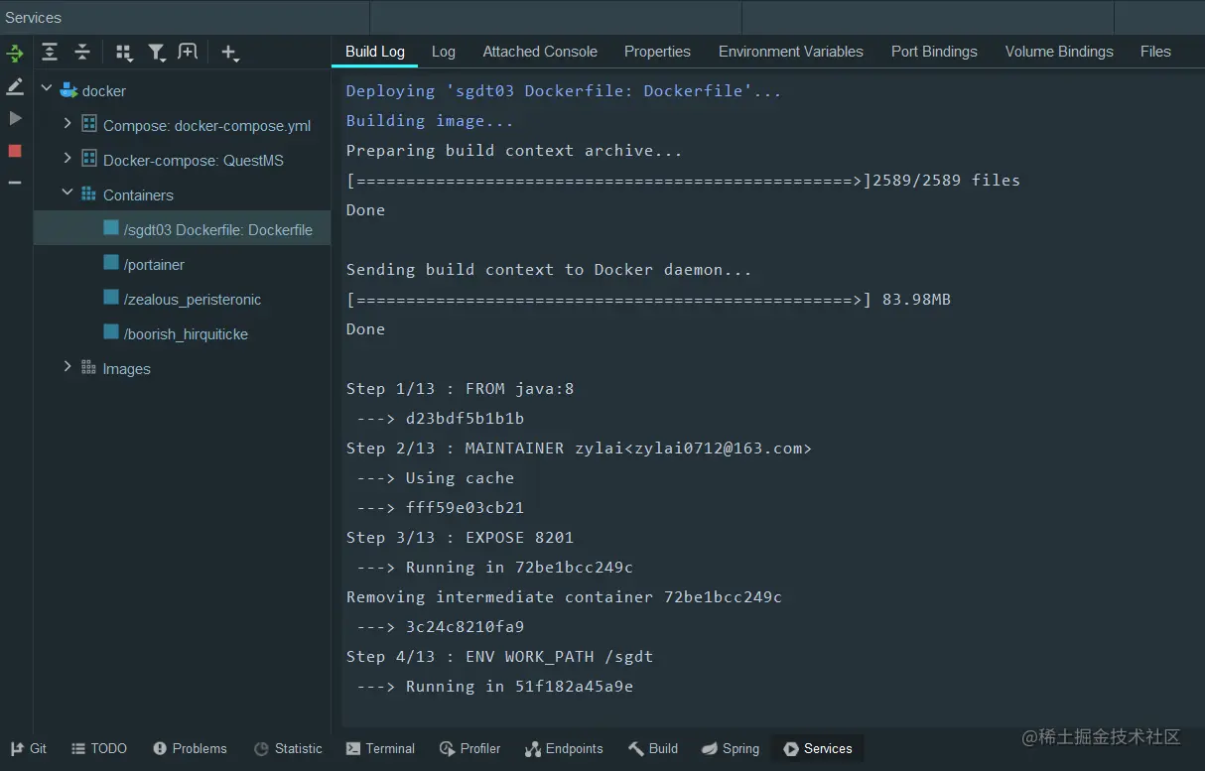Click the Open in New Tab icon
Image resolution: width=1205 pixels, height=771 pixels.
[188, 52]
